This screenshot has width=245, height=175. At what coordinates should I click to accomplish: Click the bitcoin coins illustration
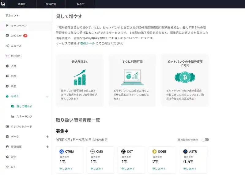185,77
